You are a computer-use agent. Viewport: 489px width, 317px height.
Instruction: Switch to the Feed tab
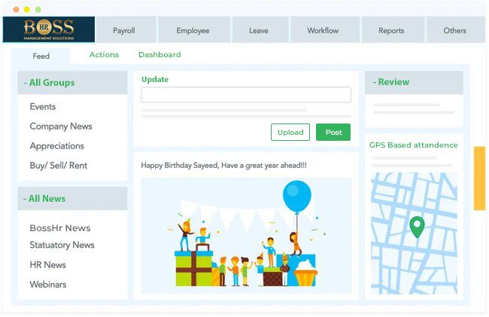41,56
